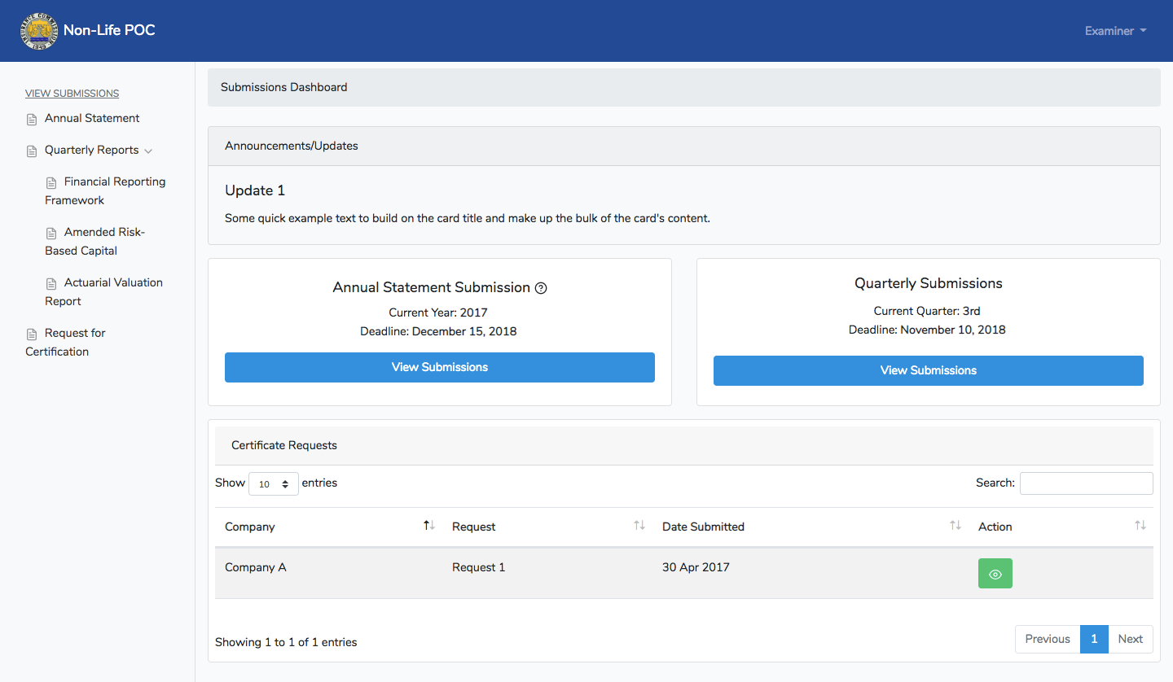
Task: Click the document icon beside Request for Certification
Action: (32, 334)
